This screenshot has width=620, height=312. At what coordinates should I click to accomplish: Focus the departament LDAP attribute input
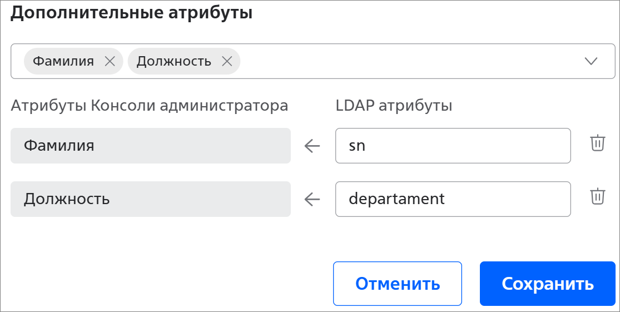[453, 199]
